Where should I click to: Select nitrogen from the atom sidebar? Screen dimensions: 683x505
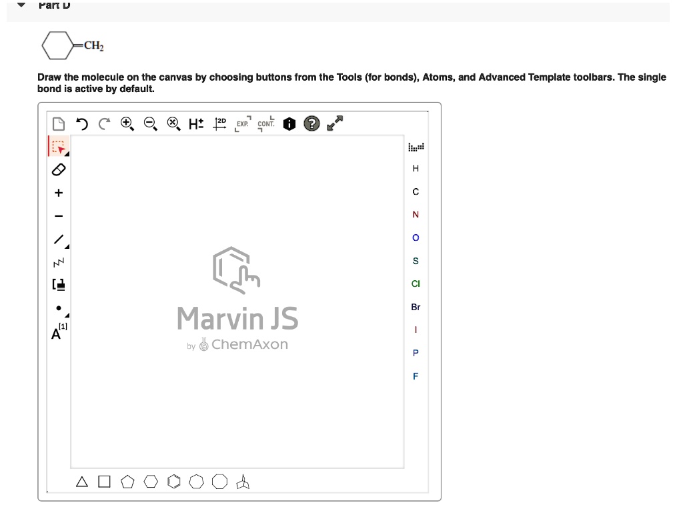415,214
